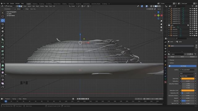Image resolution: width=198 pixels, height=111 pixels.
Task: Hide spaghetto.011 in viewport via eye icon
Action: (192, 13)
